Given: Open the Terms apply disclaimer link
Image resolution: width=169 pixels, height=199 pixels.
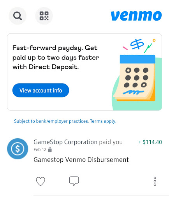Looking at the screenshot, I should click(103, 121).
